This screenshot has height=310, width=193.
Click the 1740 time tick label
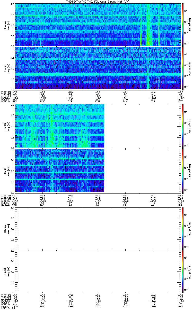[153, 307]
